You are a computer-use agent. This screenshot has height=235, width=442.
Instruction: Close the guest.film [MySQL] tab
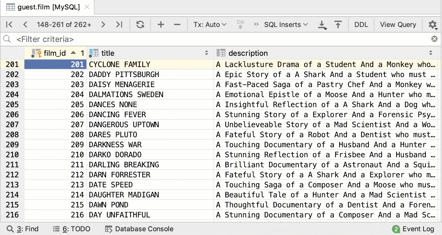click(87, 7)
